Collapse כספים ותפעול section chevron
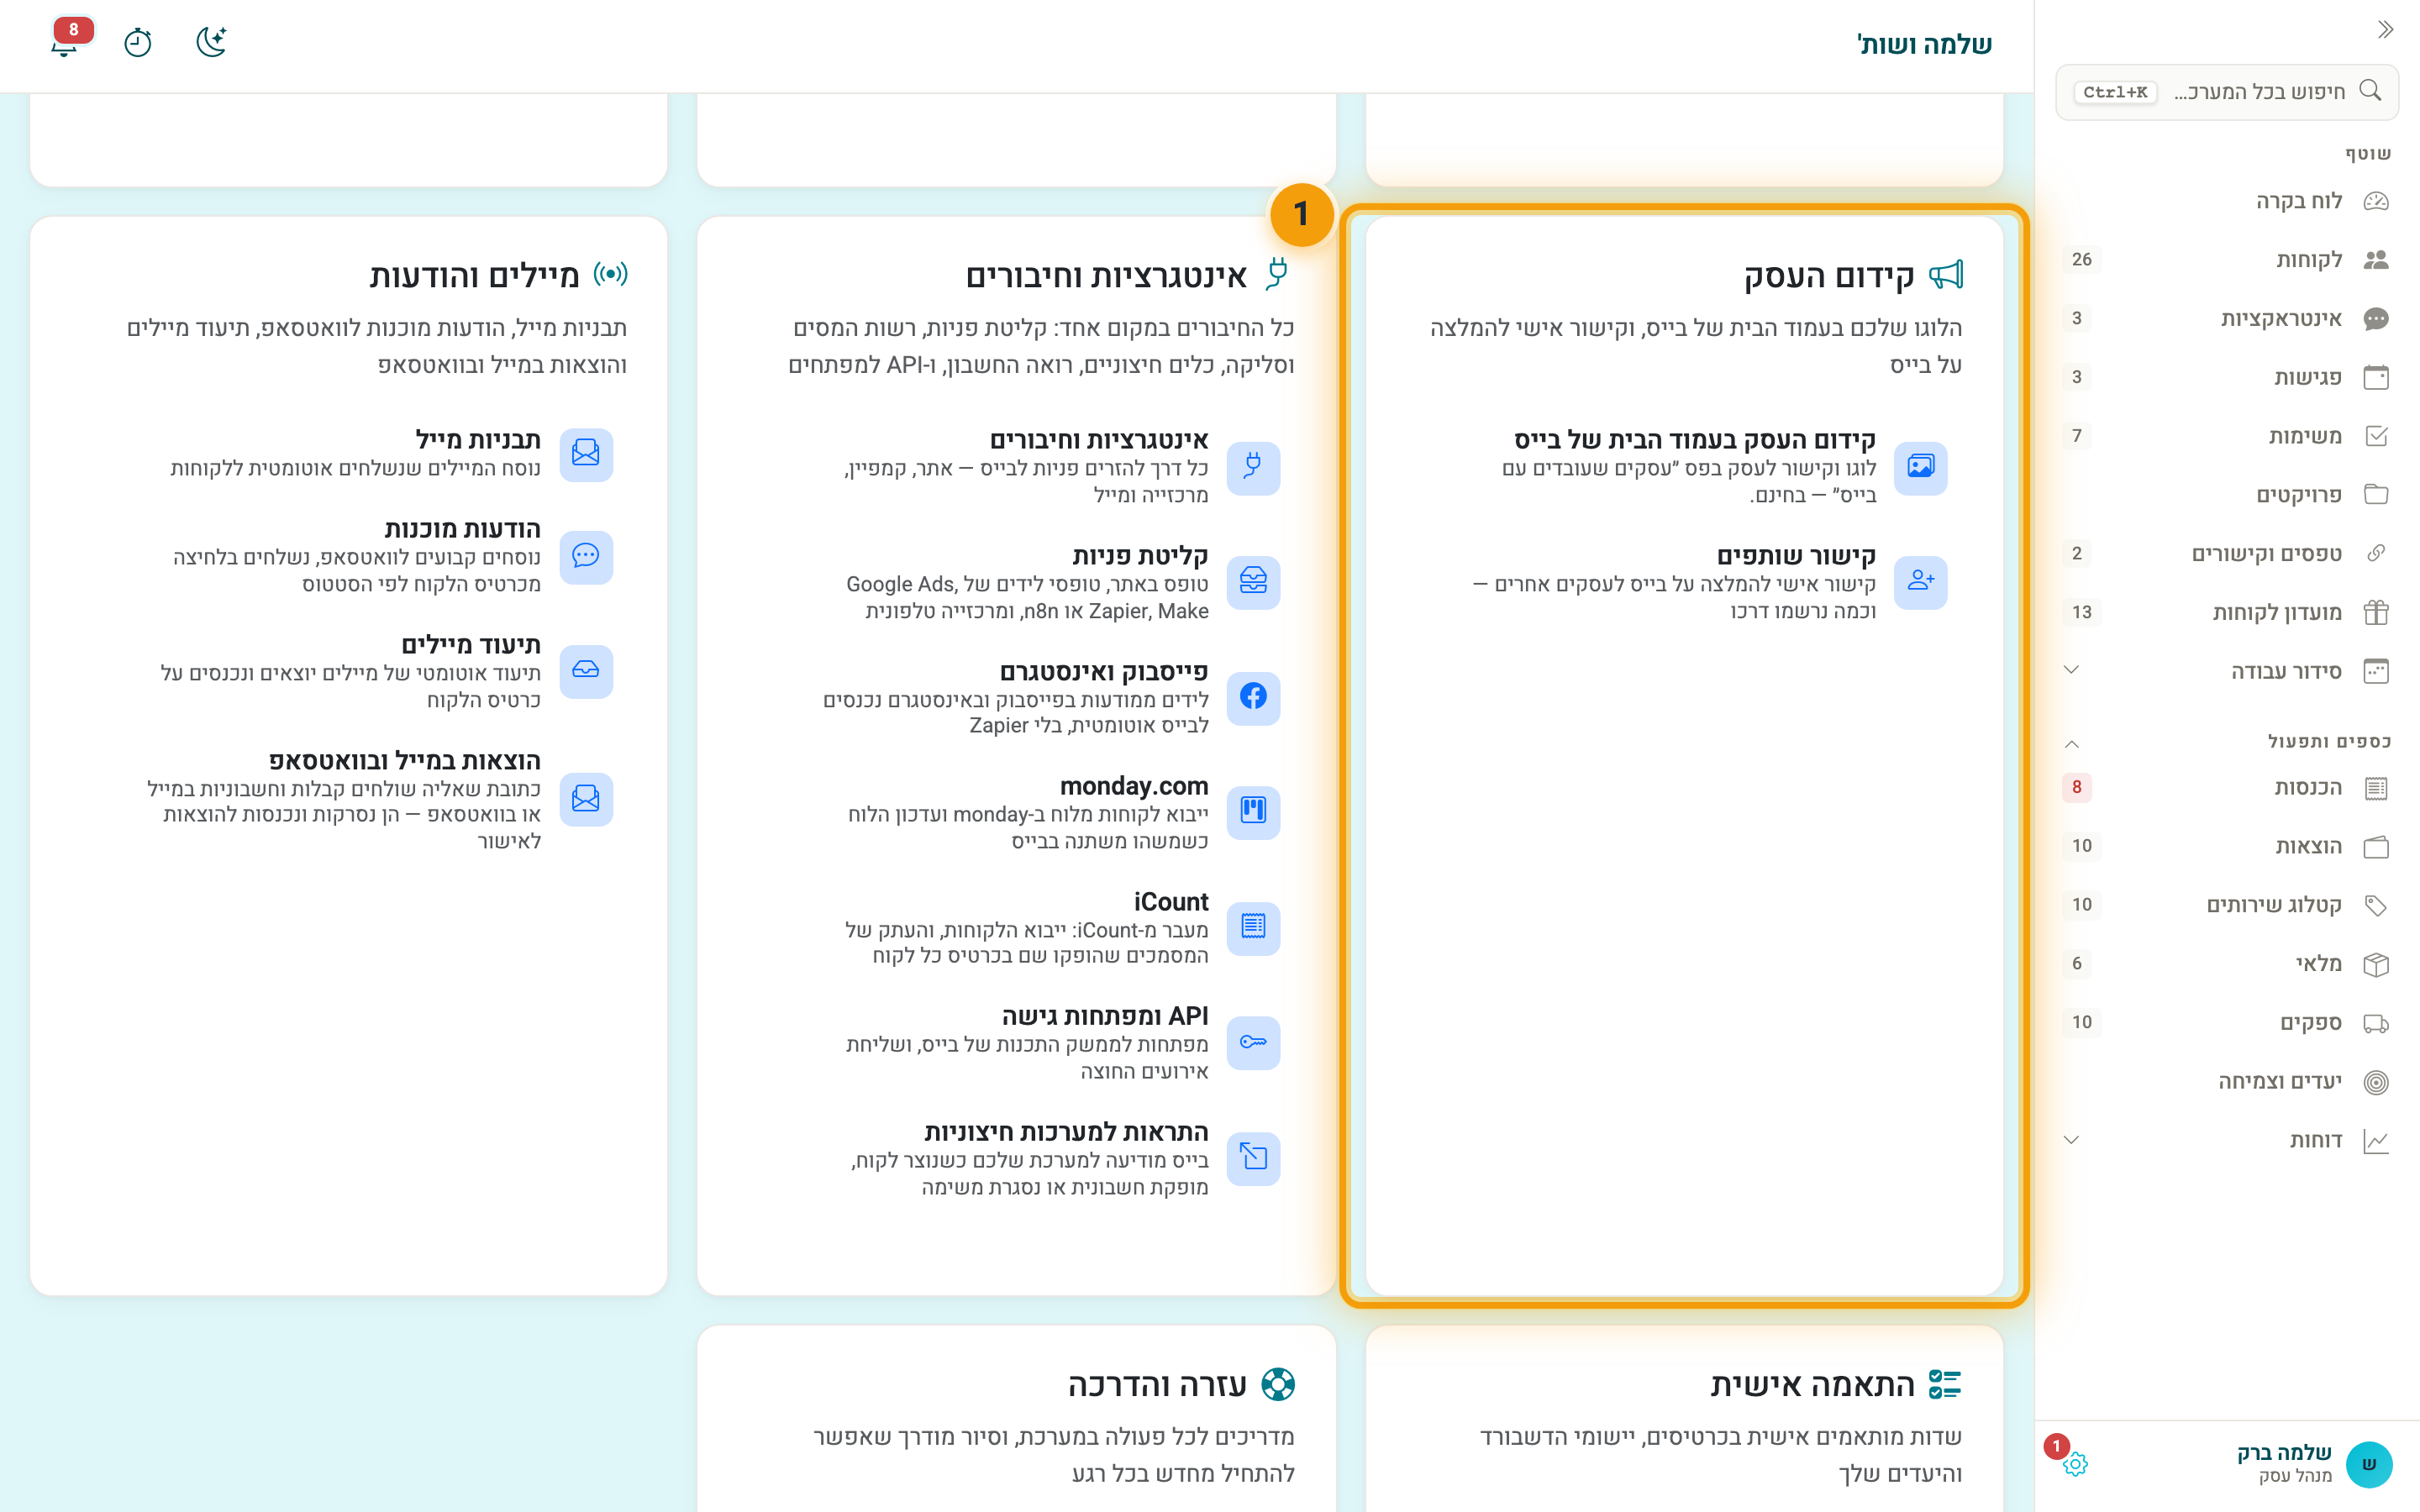The width and height of the screenshot is (2420, 1512). 2072,743
